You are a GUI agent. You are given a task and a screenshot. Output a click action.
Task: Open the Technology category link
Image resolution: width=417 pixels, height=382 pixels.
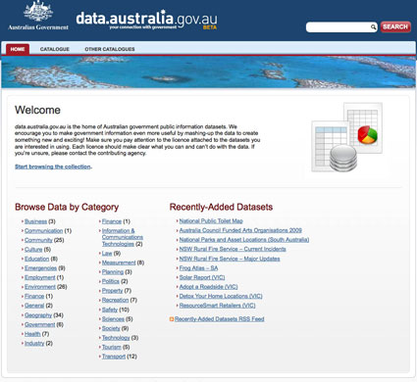116,338
